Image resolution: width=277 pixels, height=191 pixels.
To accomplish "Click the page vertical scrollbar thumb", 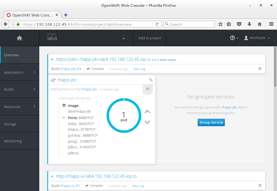I will pos(275,67).
